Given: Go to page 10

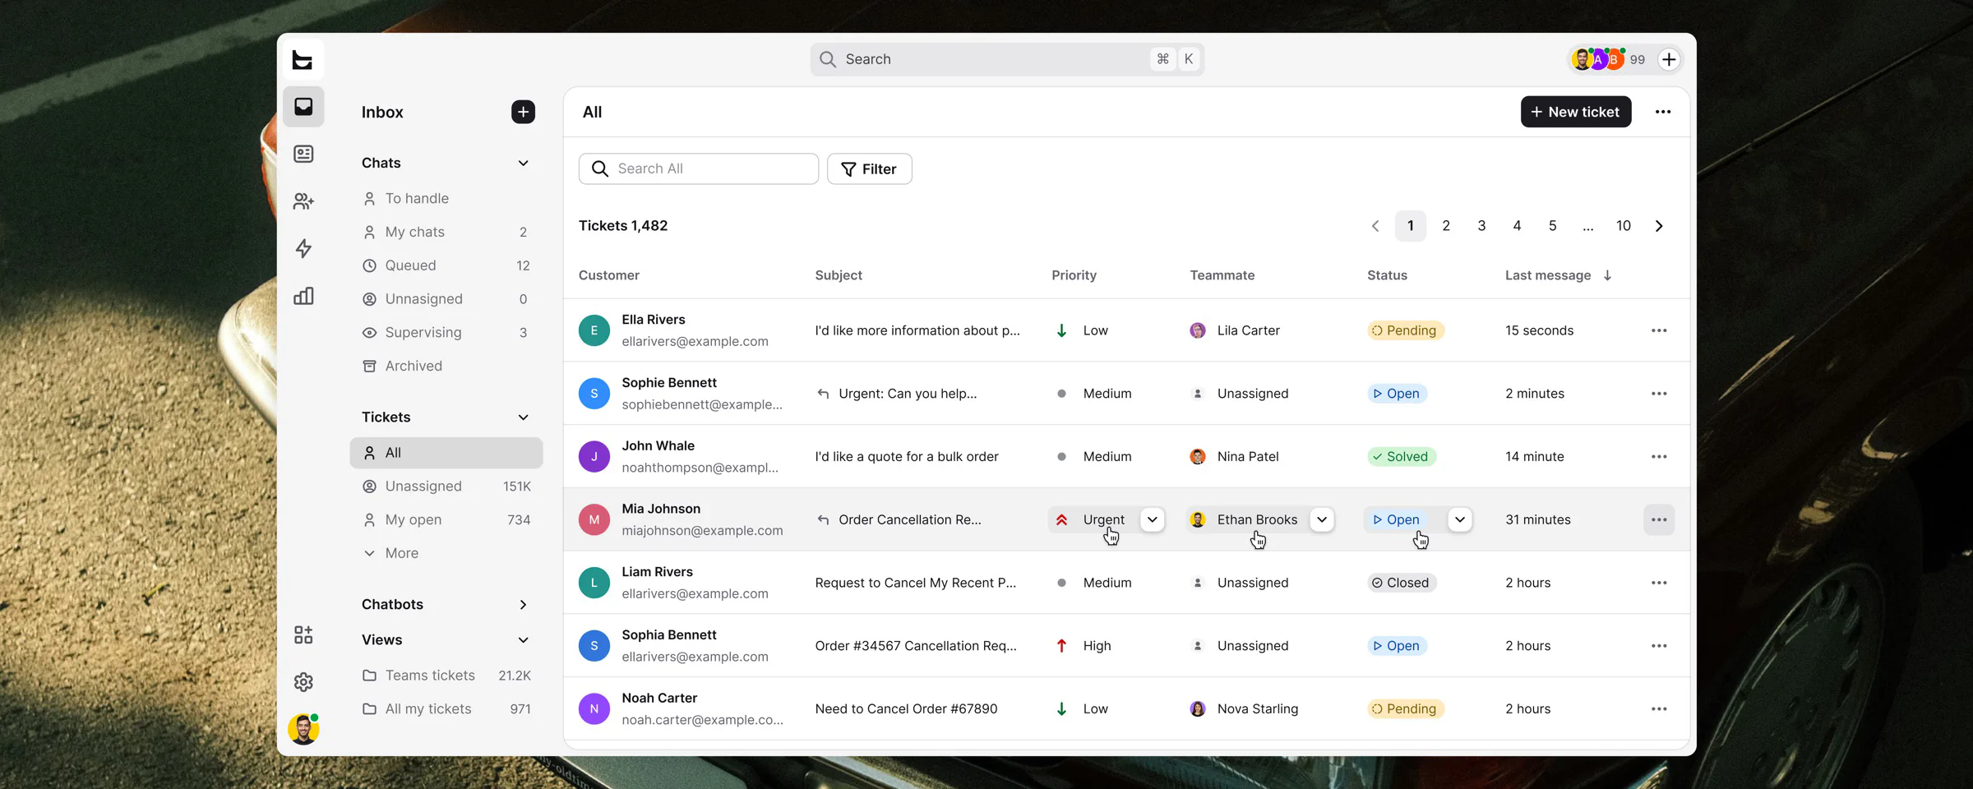Looking at the screenshot, I should tap(1624, 226).
